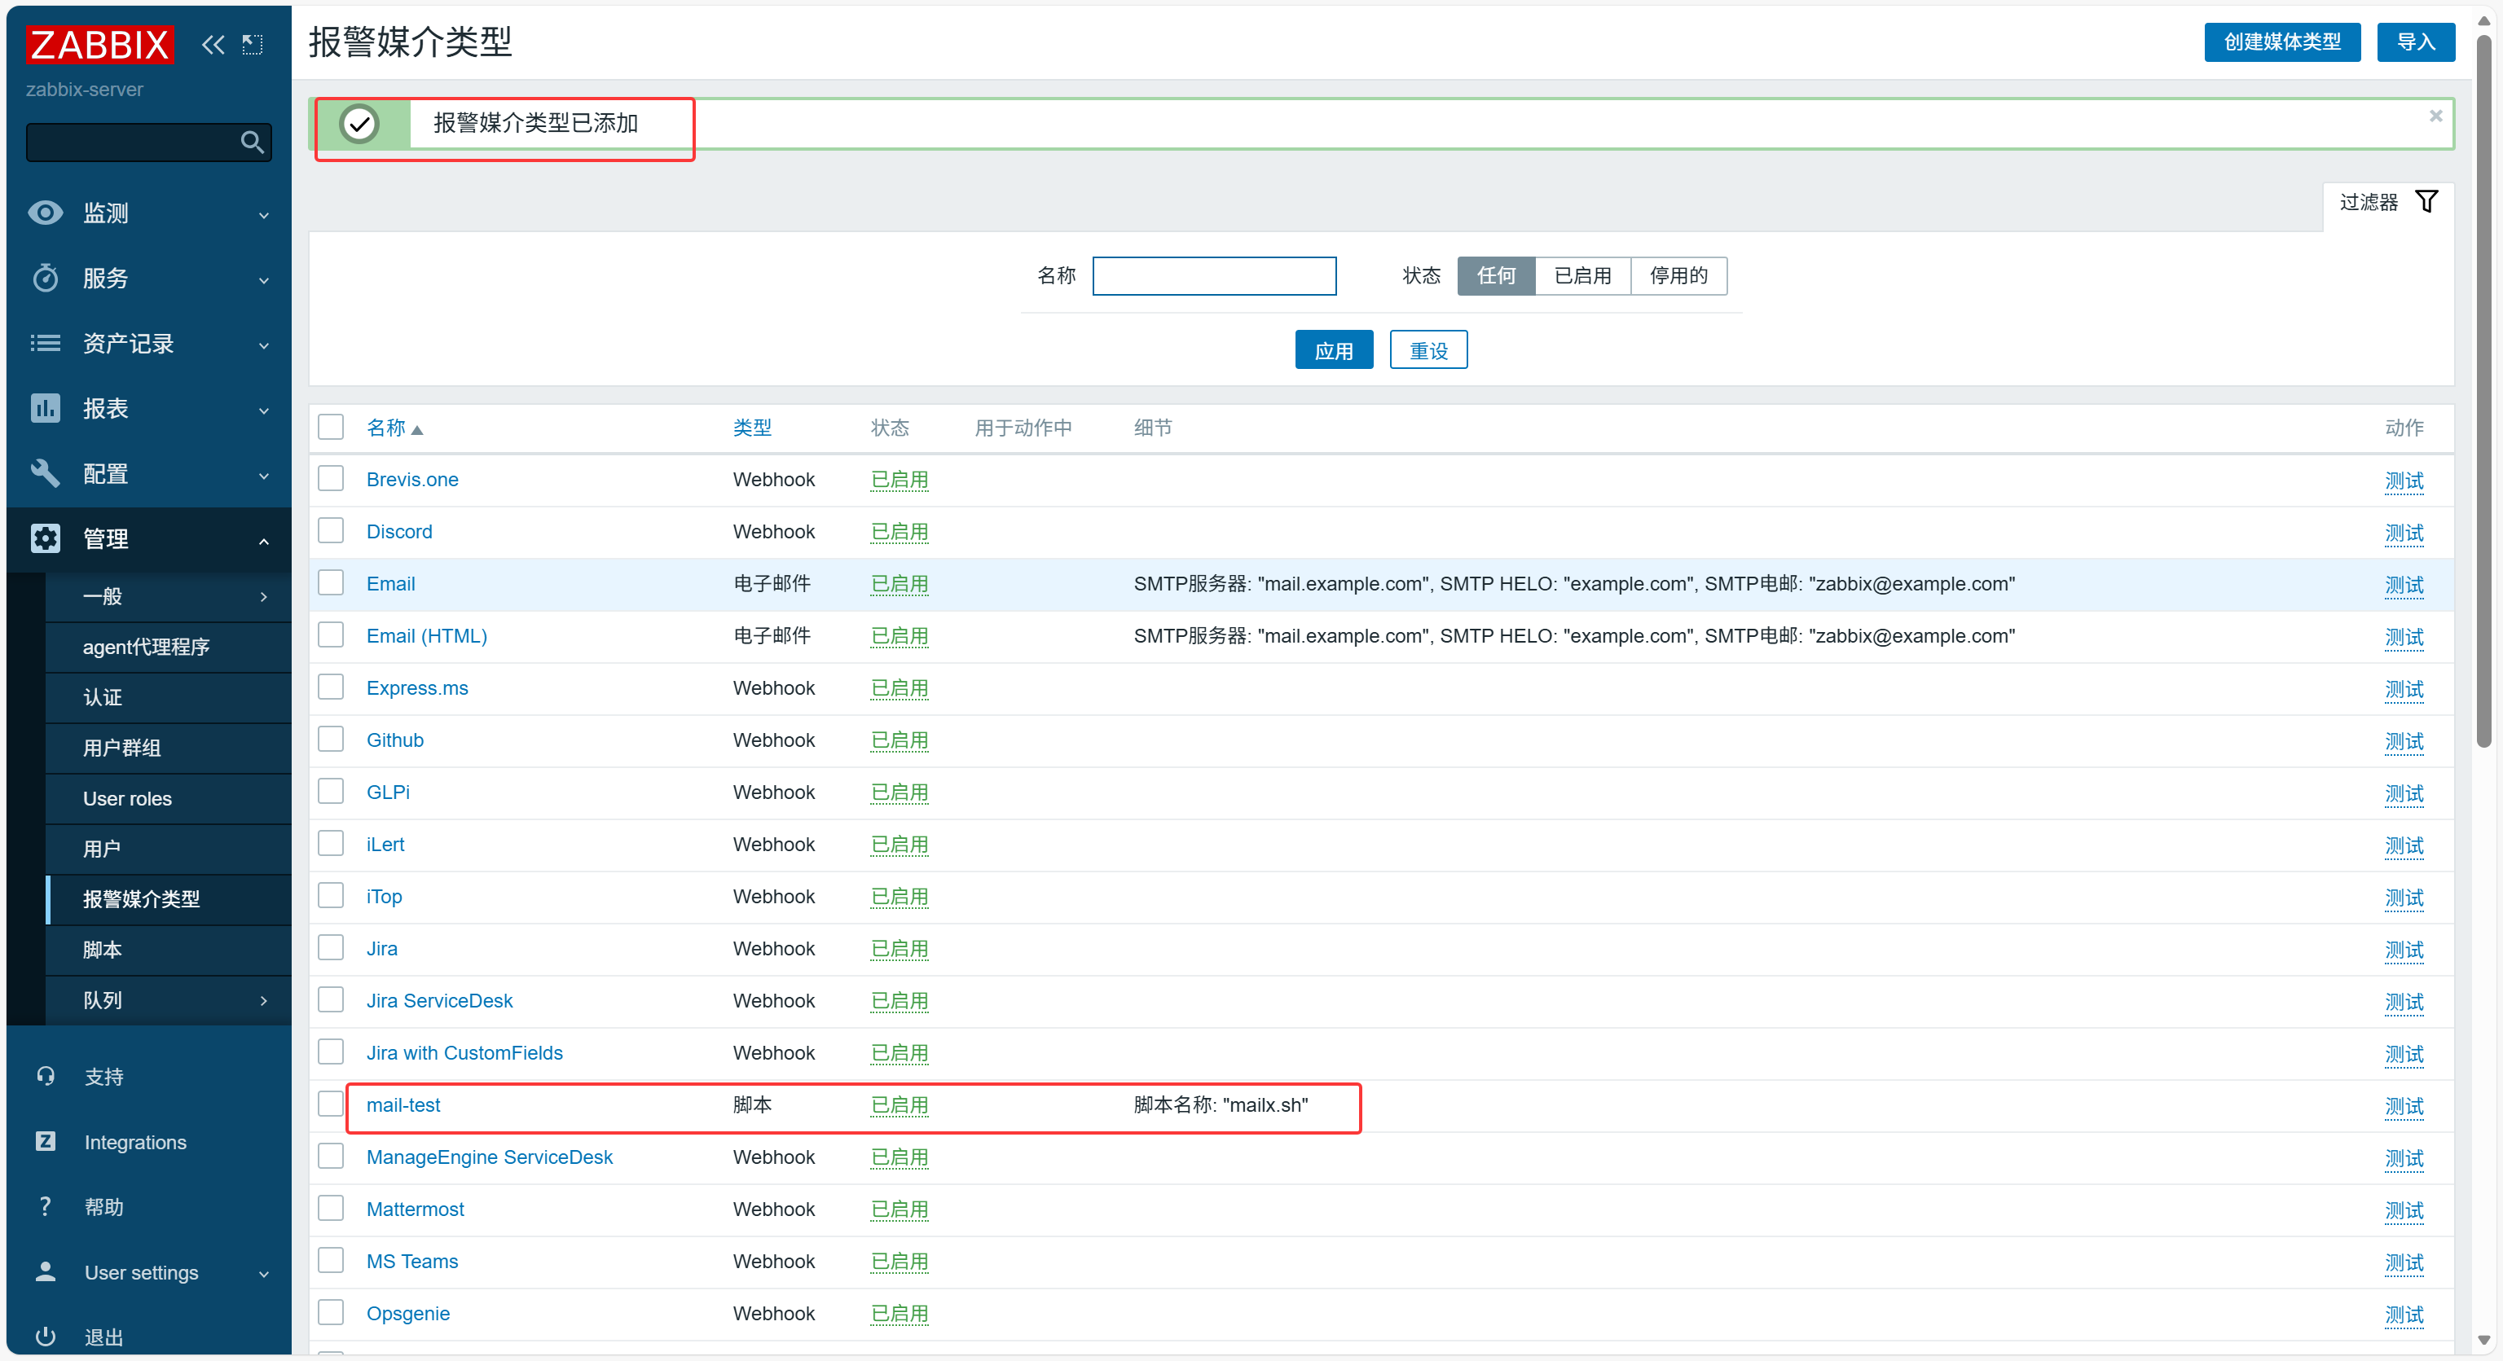Click the 创建媒体类型 button
Viewport: 2503px width, 1361px height.
coord(2281,42)
